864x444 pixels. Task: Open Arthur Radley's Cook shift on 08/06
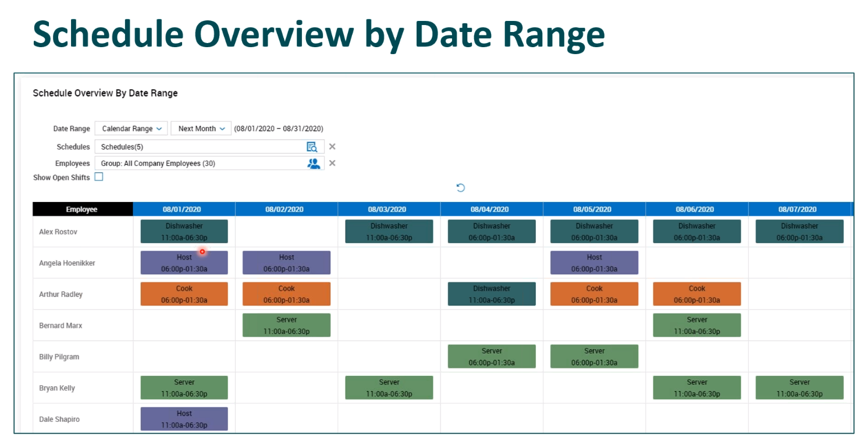(x=697, y=294)
